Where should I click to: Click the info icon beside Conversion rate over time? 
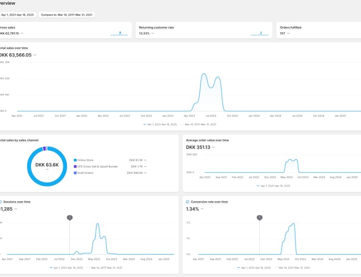[x=188, y=202]
